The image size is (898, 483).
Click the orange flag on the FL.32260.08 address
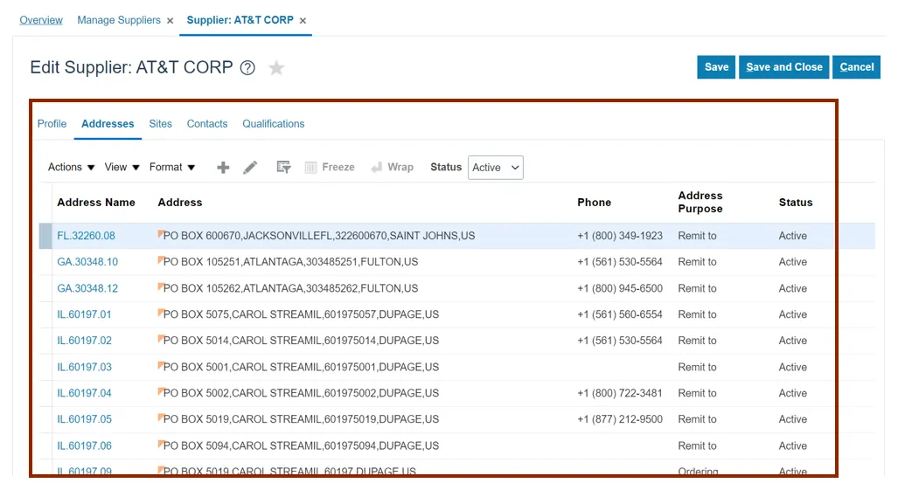pyautogui.click(x=161, y=234)
